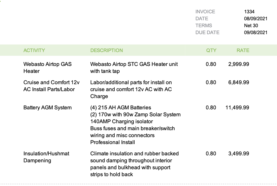This screenshot has height=186, width=277.
Task: Select the Battery AGM System activity
Action: (47, 108)
